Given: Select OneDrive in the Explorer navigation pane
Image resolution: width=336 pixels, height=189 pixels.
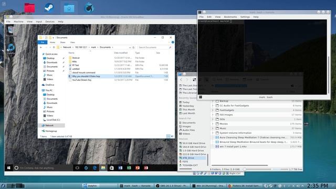Looking at the screenshot, I should tap(50, 85).
